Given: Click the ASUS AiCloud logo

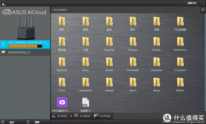Looking at the screenshot, I should [x=24, y=12].
